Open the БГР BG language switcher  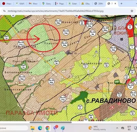click(x=129, y=128)
